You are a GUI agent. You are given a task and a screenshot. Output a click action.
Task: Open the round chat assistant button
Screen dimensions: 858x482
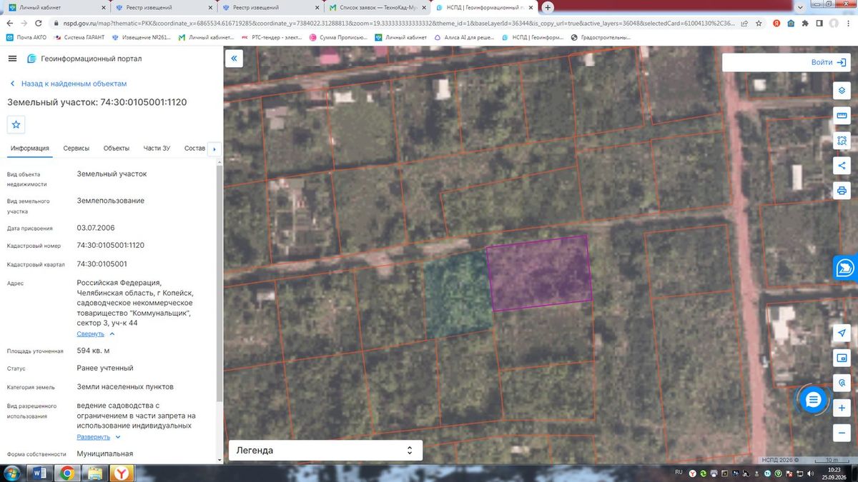point(812,400)
